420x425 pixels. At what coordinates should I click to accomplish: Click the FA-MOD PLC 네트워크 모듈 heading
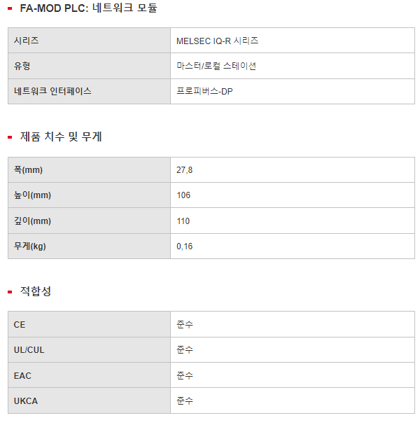tap(89, 8)
